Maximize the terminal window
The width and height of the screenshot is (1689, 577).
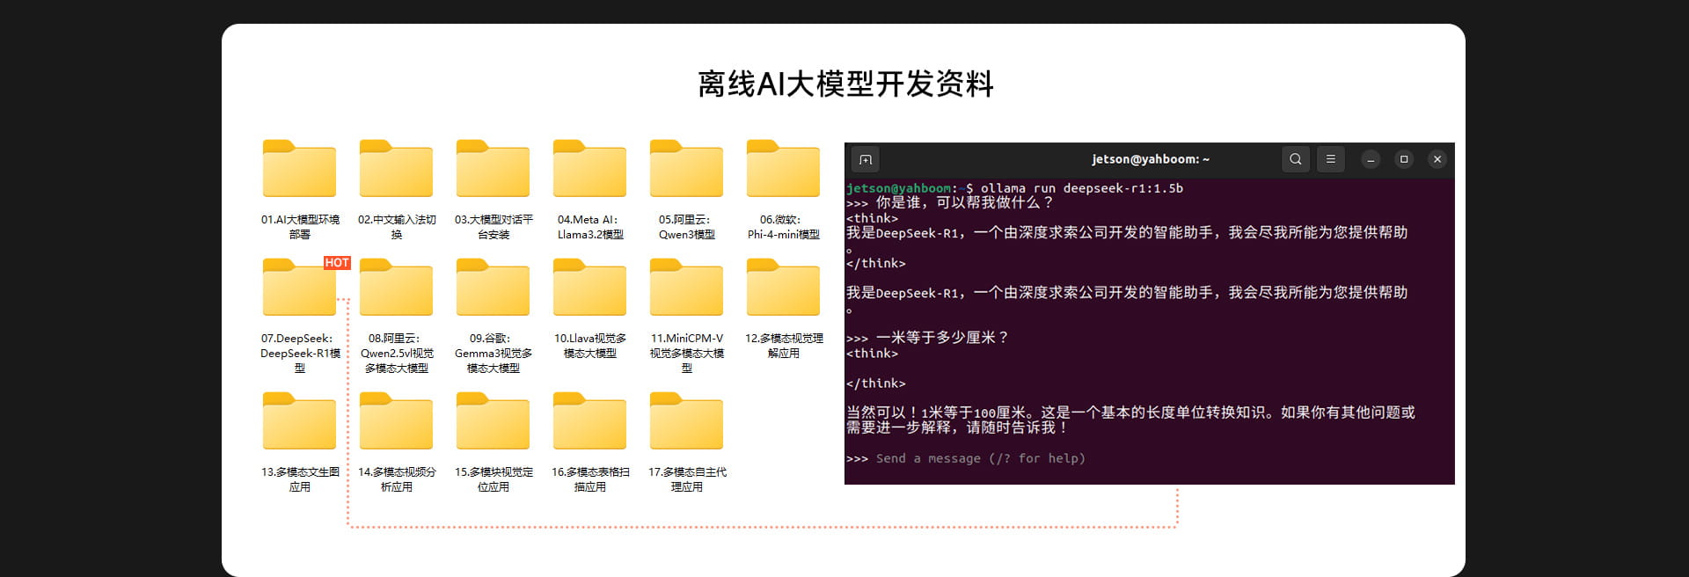[x=1404, y=159]
